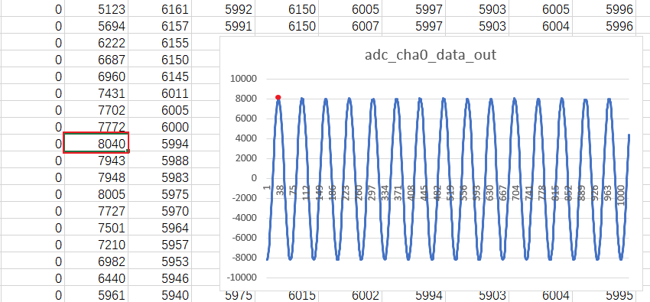Select cell value 6157

(160, 26)
